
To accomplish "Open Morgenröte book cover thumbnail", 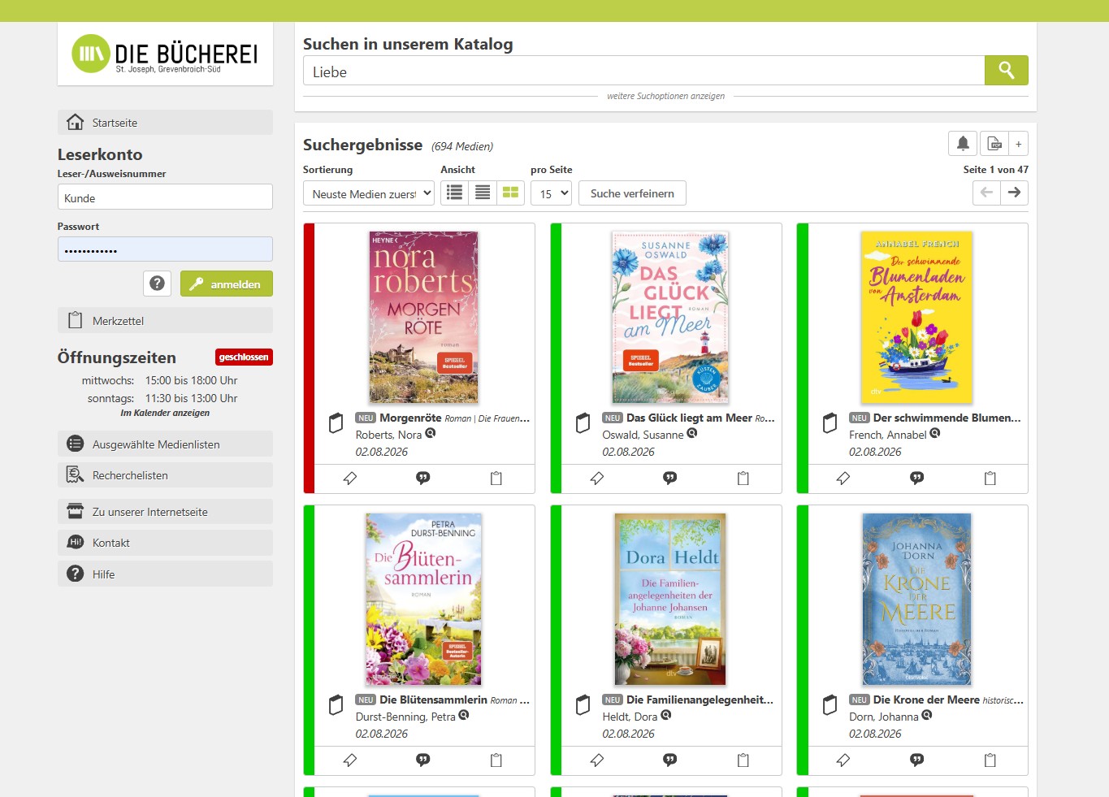I will [x=423, y=317].
